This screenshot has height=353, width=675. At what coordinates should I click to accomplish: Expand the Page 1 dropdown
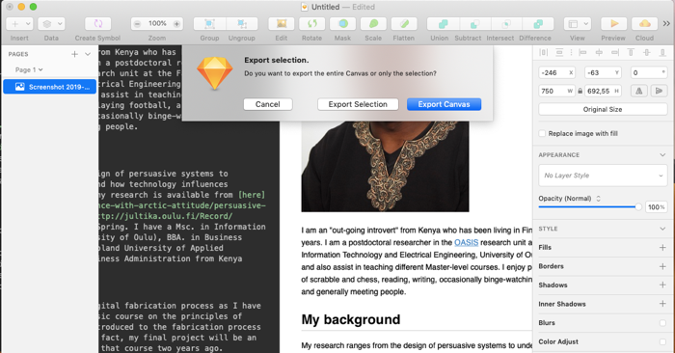[29, 69]
